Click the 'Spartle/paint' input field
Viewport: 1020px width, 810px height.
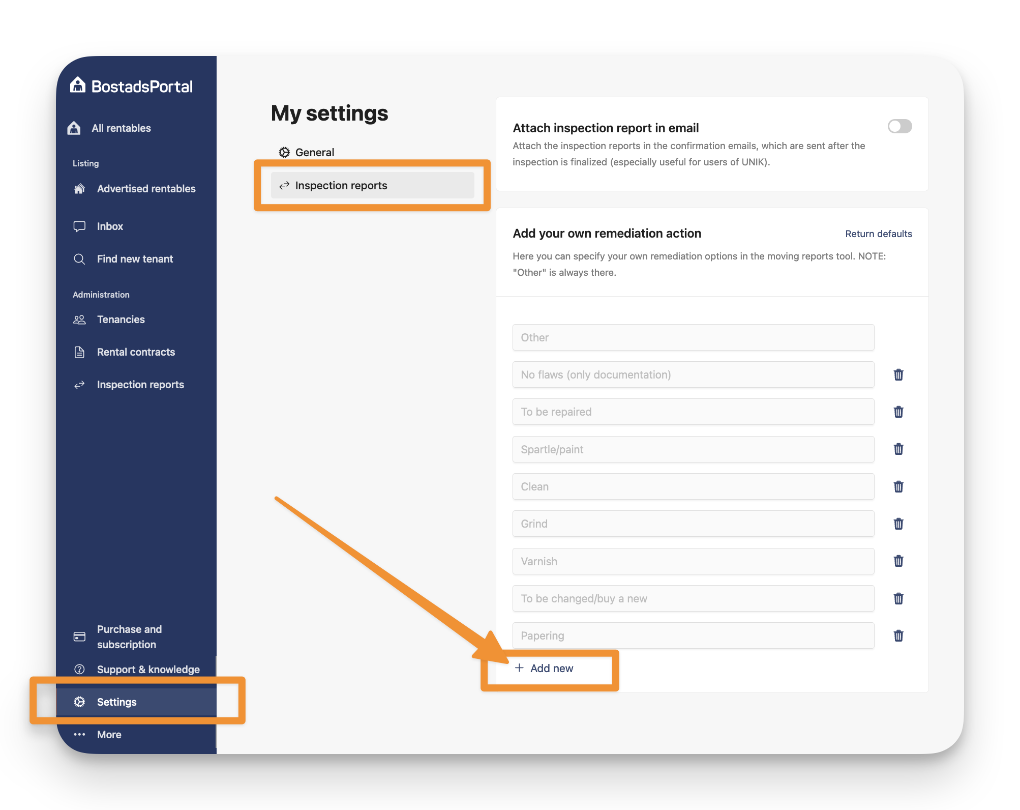pyautogui.click(x=693, y=449)
